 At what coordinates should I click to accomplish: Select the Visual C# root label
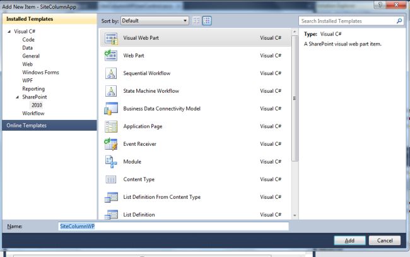pyautogui.click(x=25, y=32)
